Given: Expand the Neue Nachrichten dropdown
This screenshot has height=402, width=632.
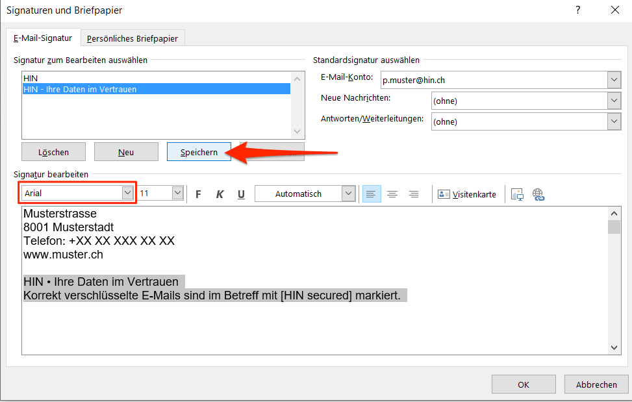Looking at the screenshot, I should (x=614, y=101).
